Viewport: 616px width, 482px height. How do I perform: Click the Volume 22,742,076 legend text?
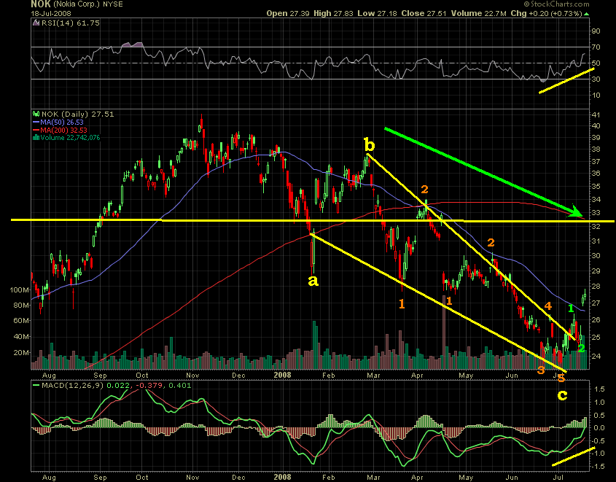[70, 138]
